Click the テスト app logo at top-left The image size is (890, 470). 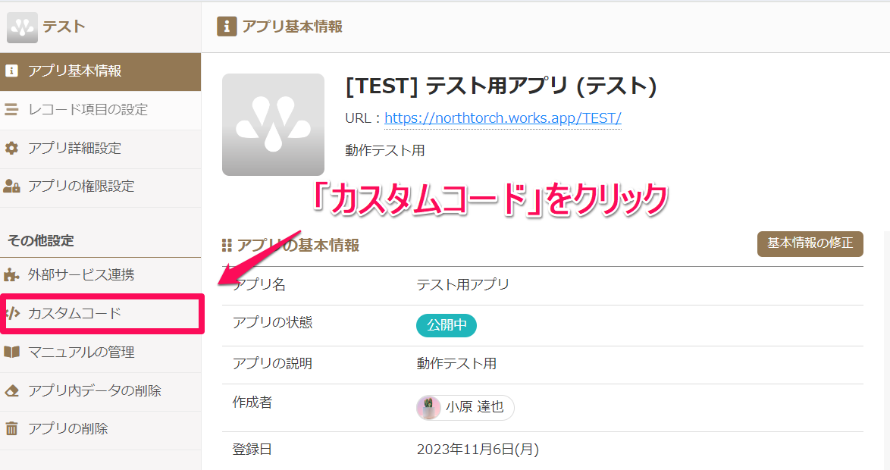(x=22, y=27)
